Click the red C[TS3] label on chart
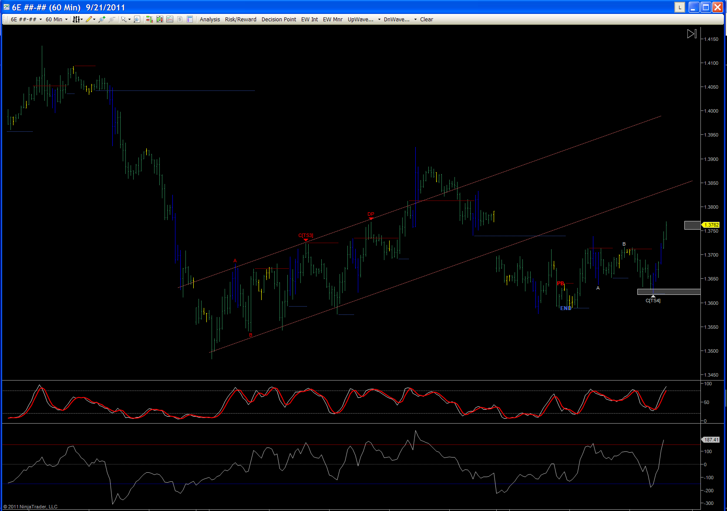Viewport: 727px width, 511px height. (306, 235)
